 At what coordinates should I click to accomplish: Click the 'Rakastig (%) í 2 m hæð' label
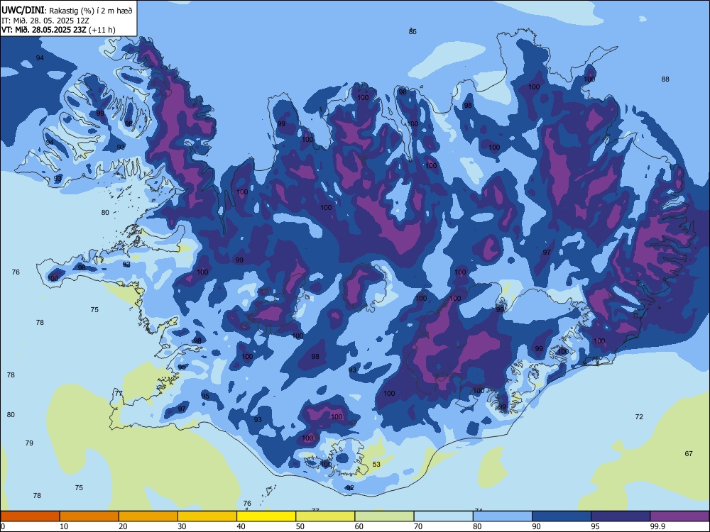(91, 11)
